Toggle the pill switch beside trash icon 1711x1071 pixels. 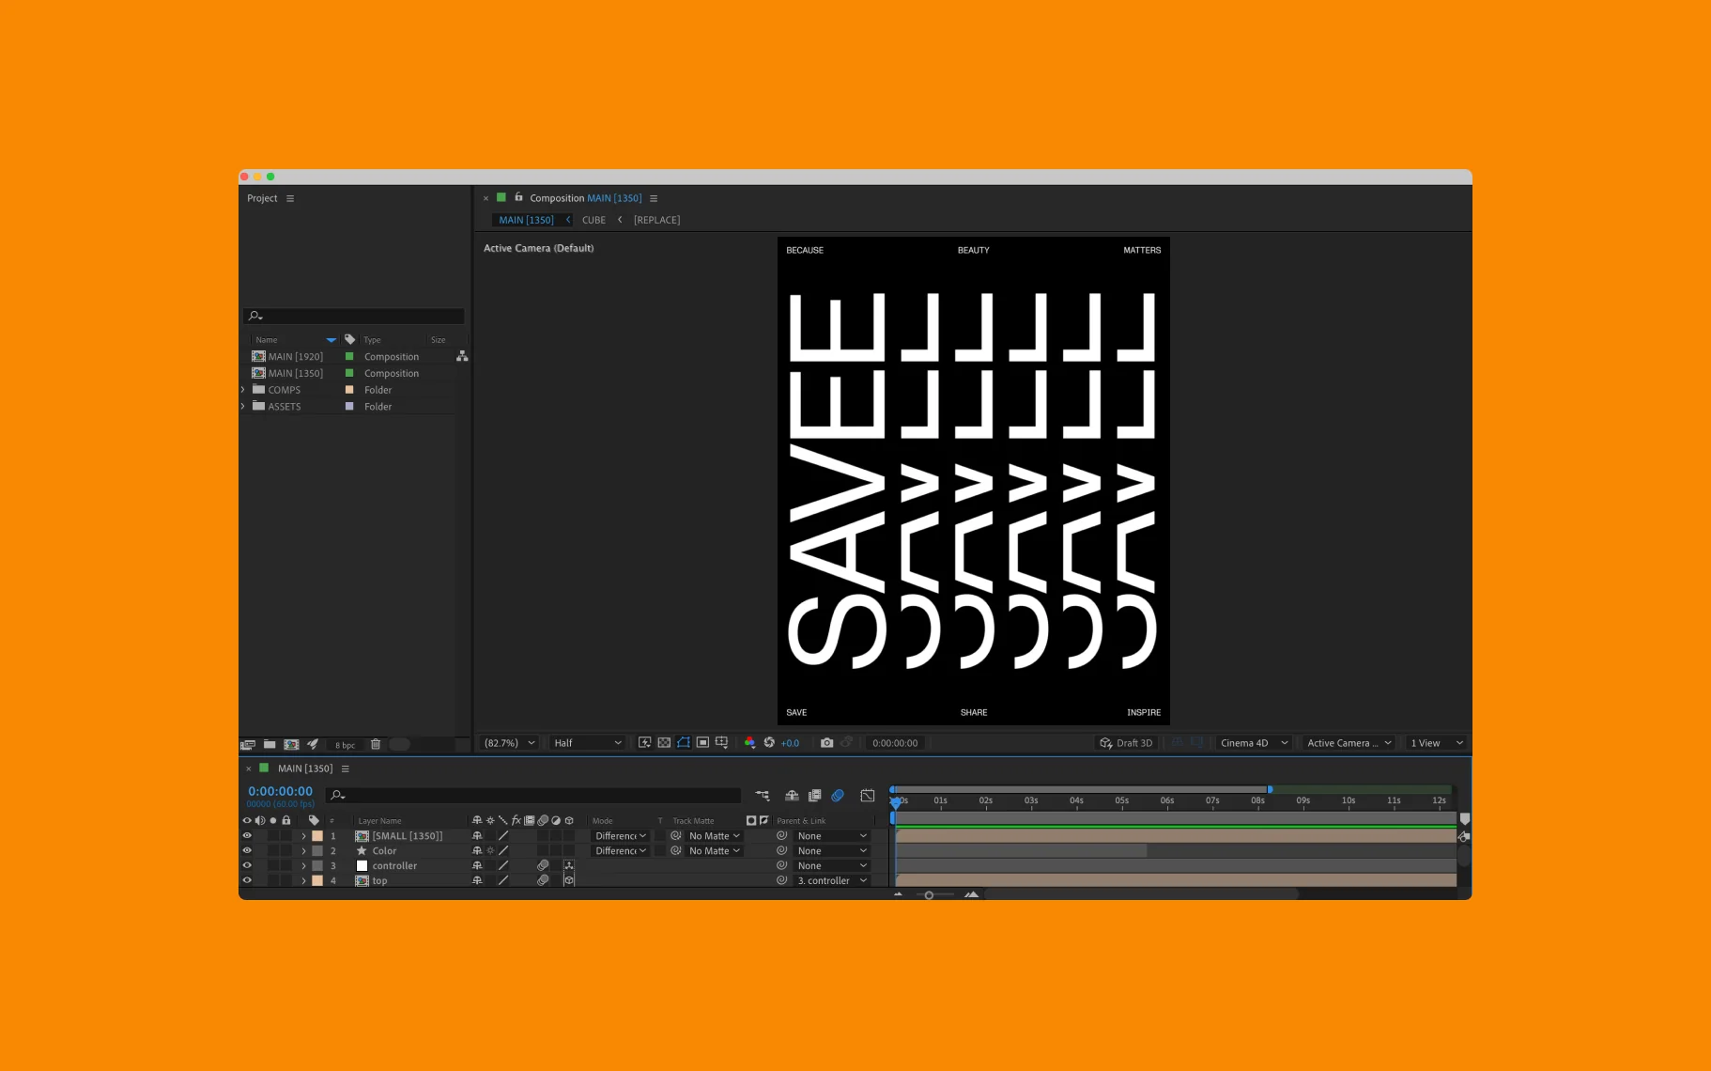pyautogui.click(x=399, y=744)
